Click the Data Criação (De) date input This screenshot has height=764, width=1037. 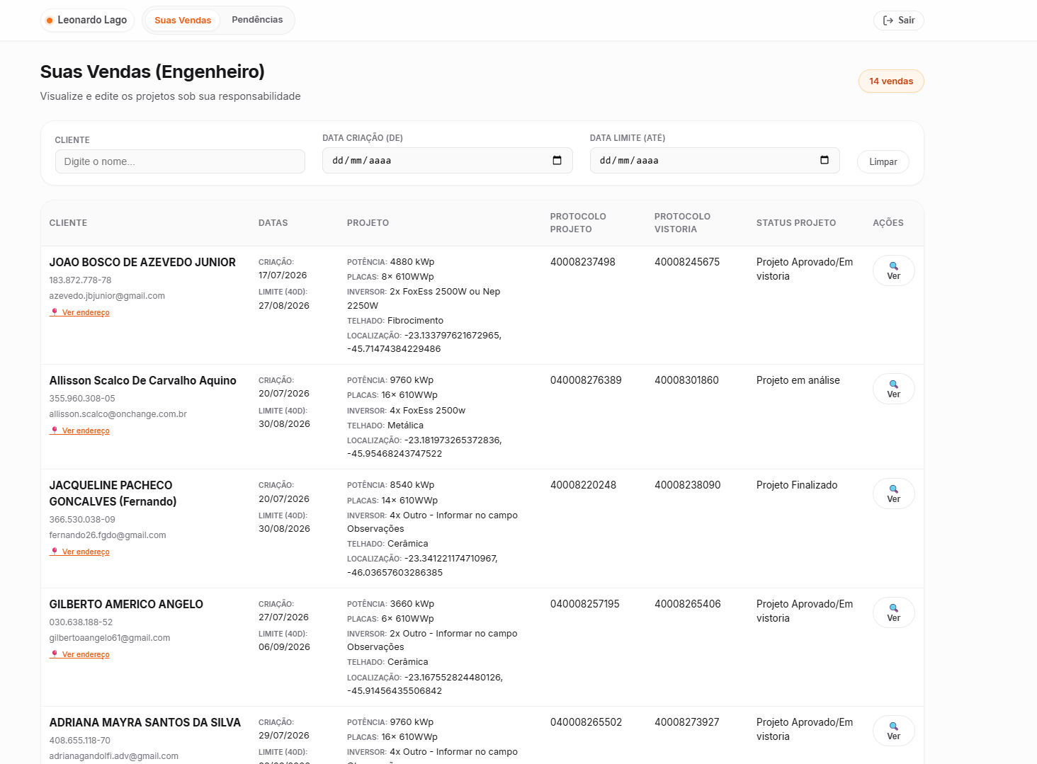pos(448,161)
